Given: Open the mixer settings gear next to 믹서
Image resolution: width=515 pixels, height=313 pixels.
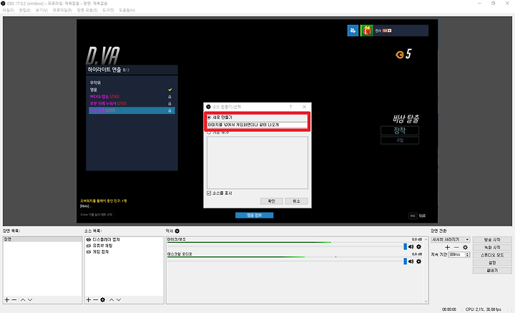Looking at the screenshot, I should [177, 231].
